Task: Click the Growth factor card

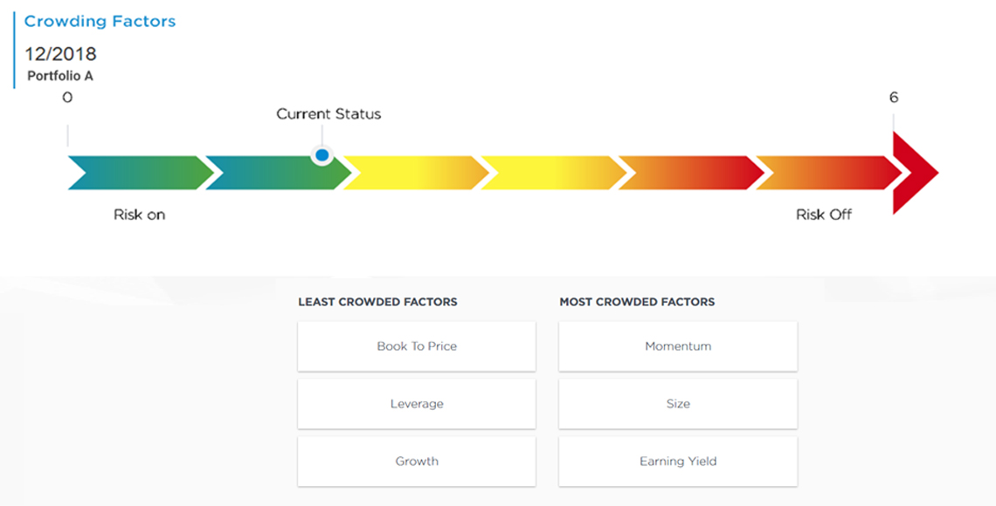Action: [x=417, y=462]
